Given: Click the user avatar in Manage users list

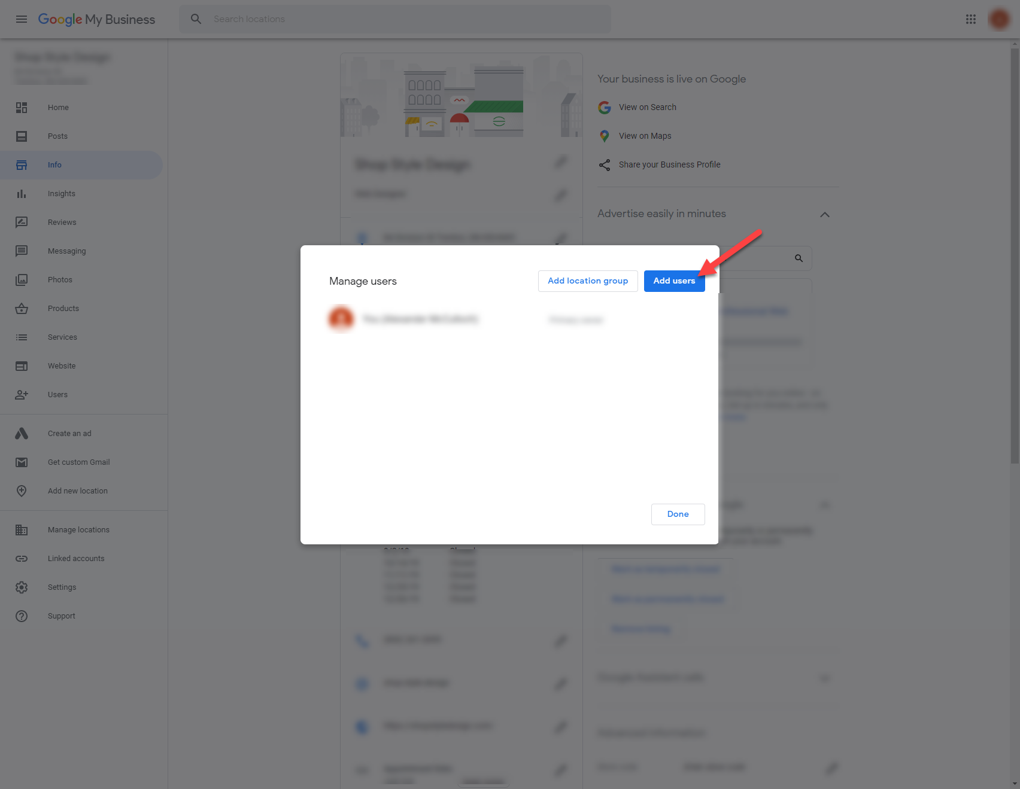Looking at the screenshot, I should tap(341, 319).
